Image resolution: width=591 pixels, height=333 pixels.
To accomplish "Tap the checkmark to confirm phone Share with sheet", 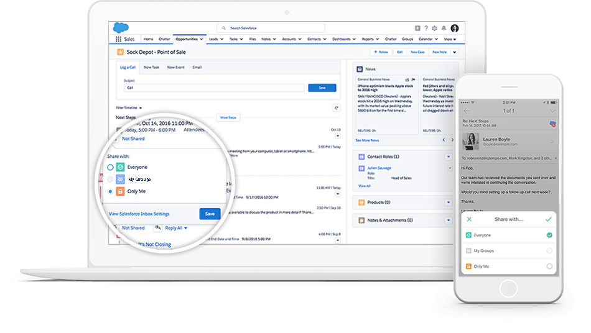I will coord(549,219).
